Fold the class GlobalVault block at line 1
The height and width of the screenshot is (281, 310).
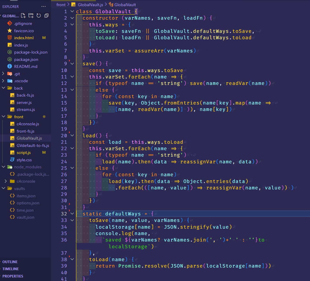click(72, 11)
